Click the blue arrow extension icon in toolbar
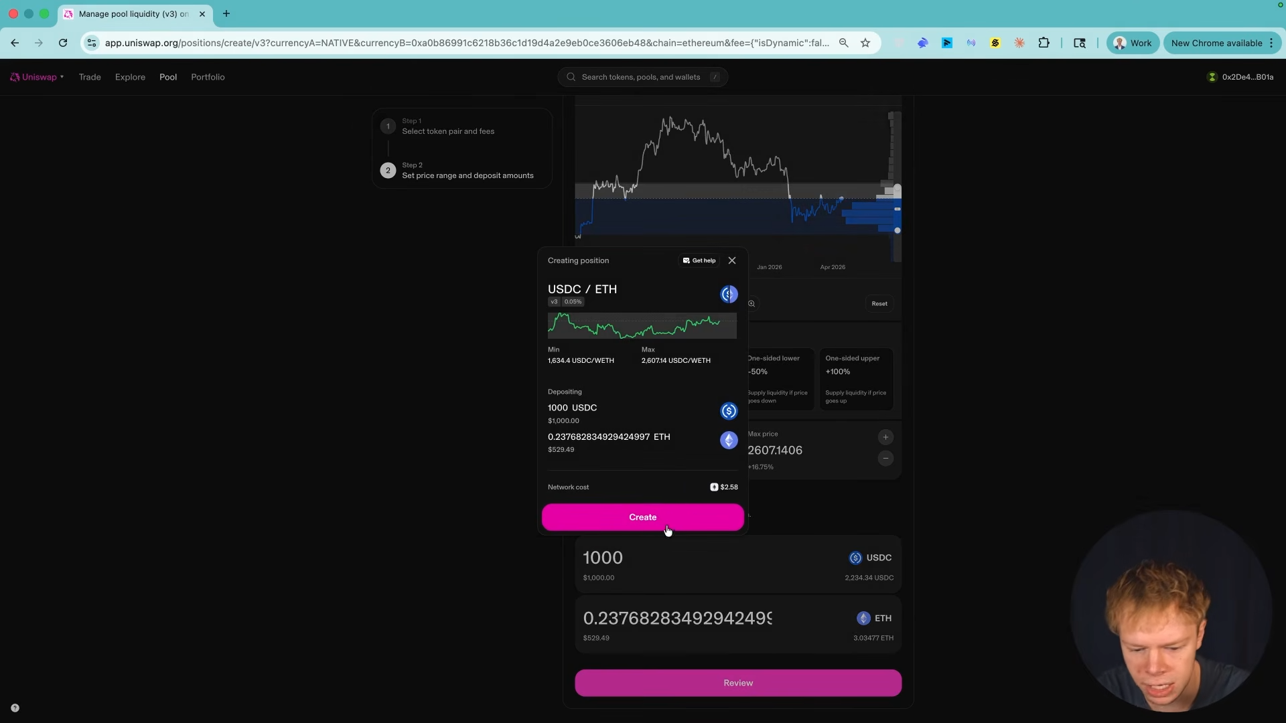 (x=947, y=43)
